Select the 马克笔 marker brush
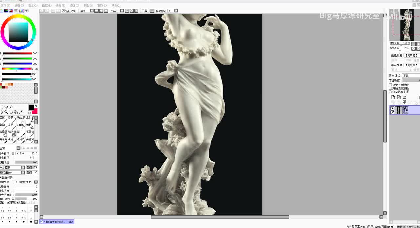The width and height of the screenshot is (420, 228). pyautogui.click(x=21, y=119)
